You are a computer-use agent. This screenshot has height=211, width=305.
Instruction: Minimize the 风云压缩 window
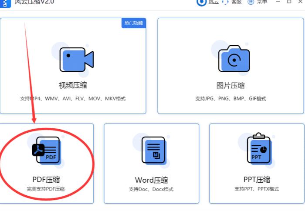click(x=278, y=2)
